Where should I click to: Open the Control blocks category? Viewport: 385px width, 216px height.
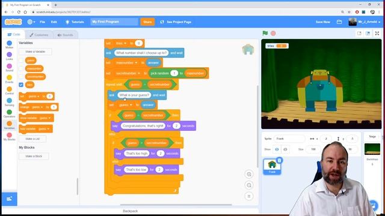coord(10,91)
